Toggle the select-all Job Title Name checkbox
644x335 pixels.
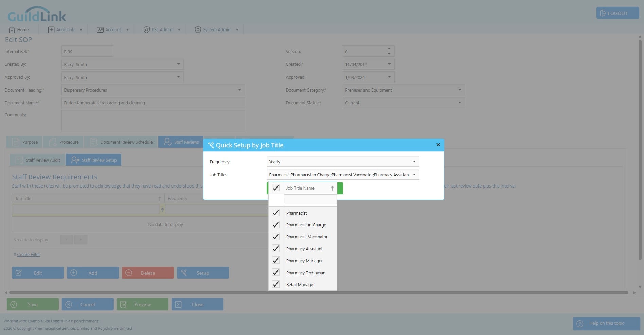click(276, 188)
